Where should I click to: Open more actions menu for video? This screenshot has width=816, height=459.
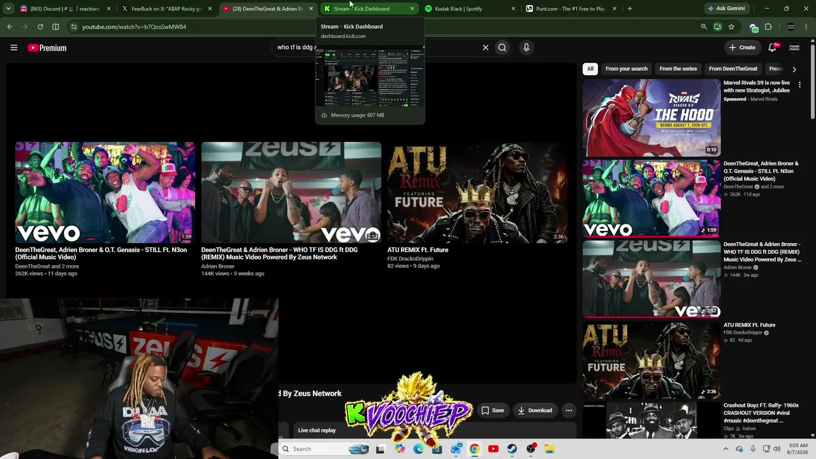pyautogui.click(x=569, y=411)
